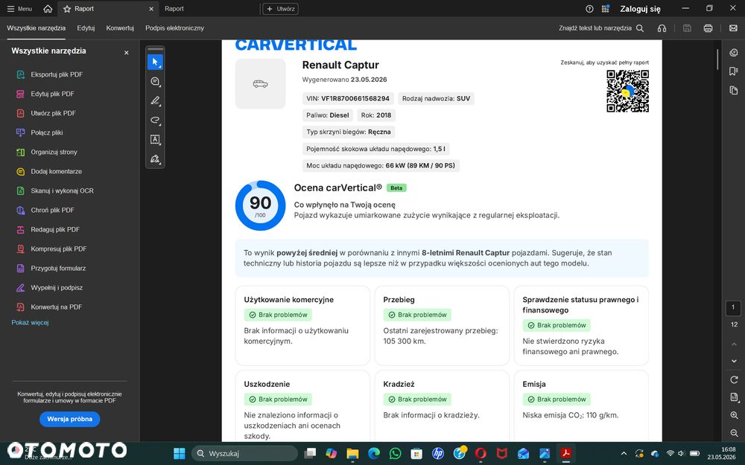Rotate the page view clockwise

click(734, 379)
